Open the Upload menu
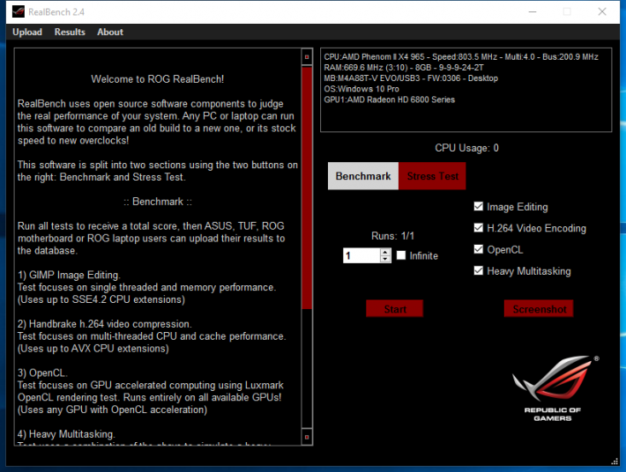 [27, 32]
